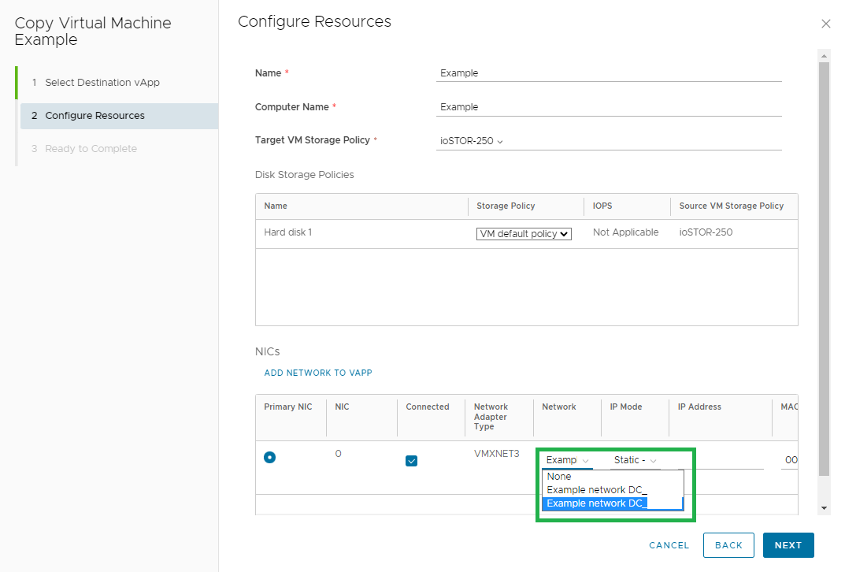The image size is (845, 572).
Task: Click the Not Applicable IOPS cell
Action: [x=625, y=233]
